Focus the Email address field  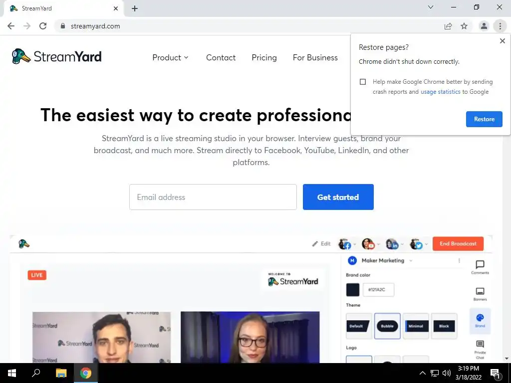point(213,197)
